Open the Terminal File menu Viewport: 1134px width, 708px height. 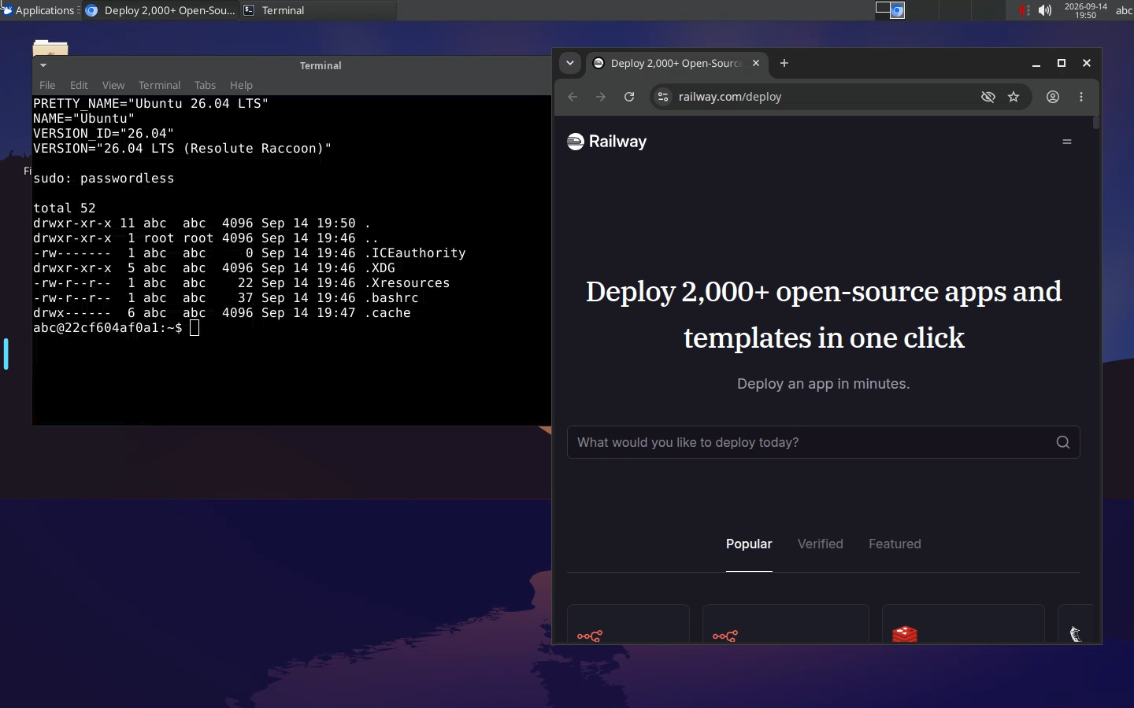(47, 85)
